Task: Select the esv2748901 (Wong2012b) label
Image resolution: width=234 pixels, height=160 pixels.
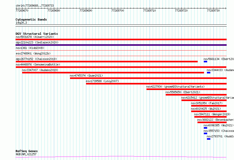Action: (33, 53)
